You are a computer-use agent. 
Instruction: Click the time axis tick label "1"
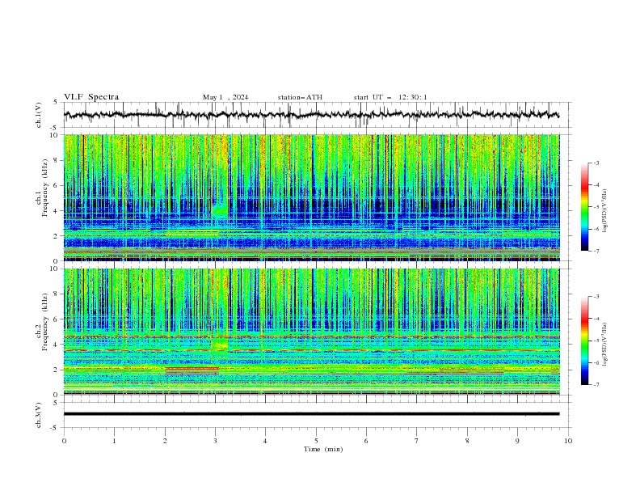pyautogui.click(x=114, y=441)
